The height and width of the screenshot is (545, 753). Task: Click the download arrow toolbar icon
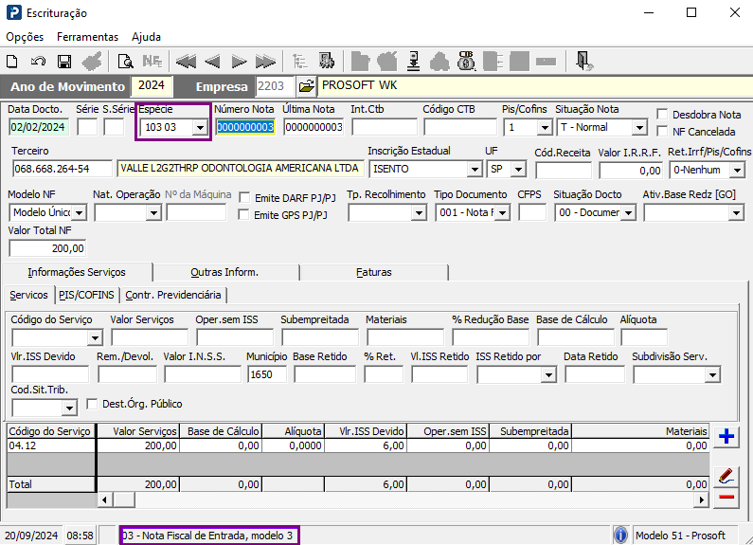pos(414,62)
